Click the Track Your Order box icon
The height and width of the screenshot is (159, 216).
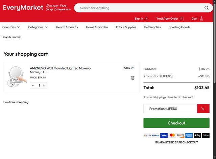coord(182,19)
